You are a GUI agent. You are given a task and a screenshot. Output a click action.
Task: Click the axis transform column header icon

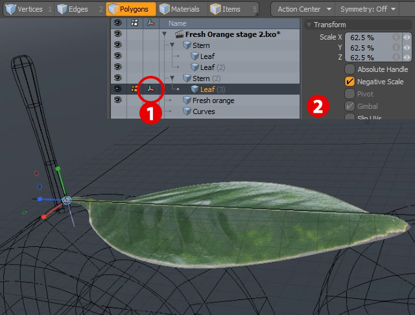tap(150, 23)
